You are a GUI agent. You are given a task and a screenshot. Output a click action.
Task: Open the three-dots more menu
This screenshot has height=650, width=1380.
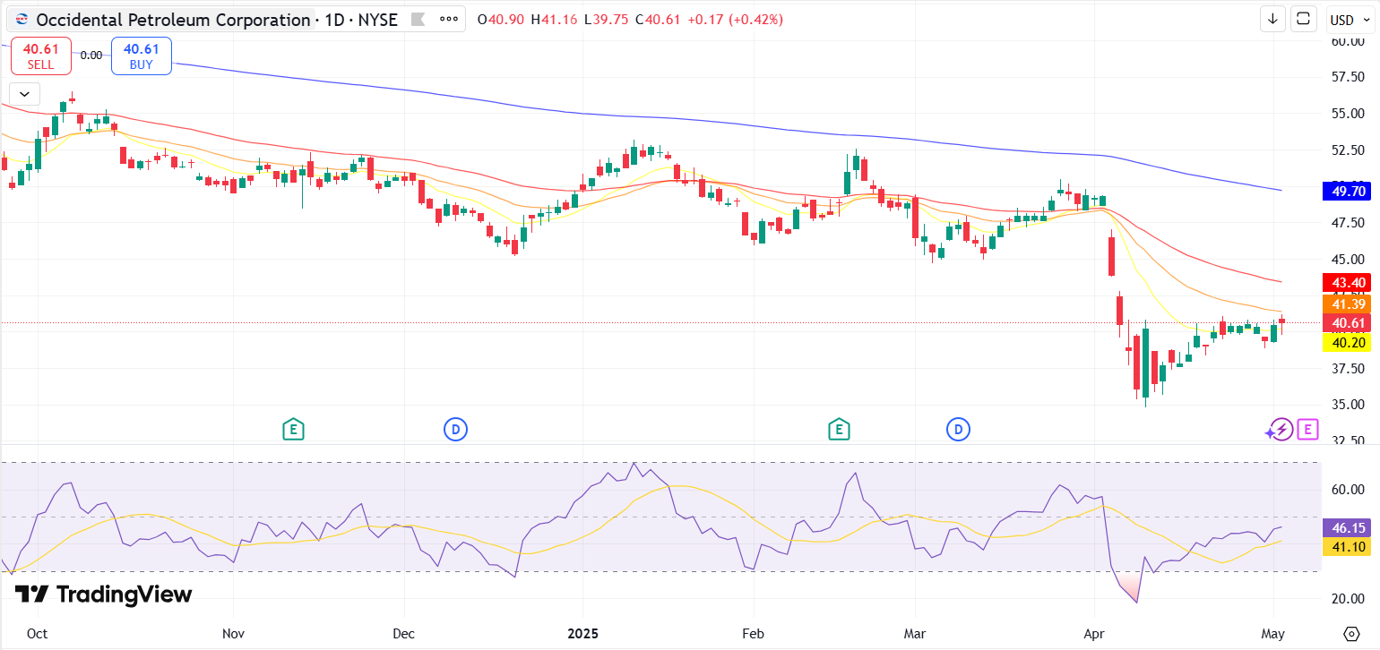(449, 19)
